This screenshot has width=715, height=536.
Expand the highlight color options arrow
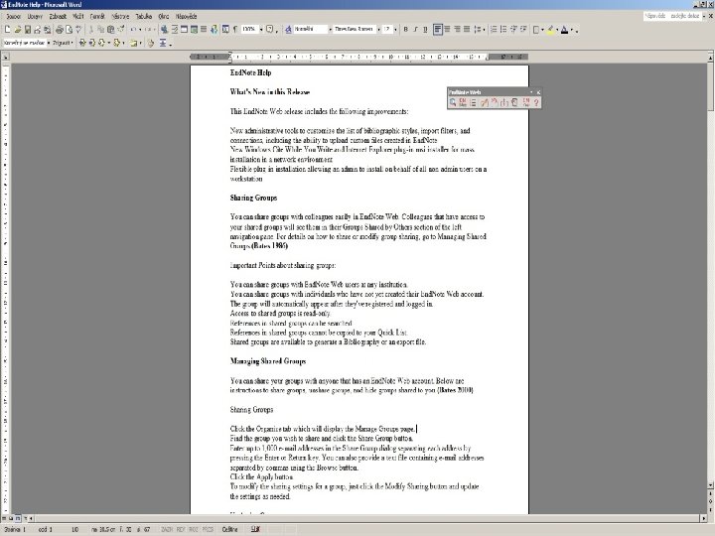pos(557,30)
